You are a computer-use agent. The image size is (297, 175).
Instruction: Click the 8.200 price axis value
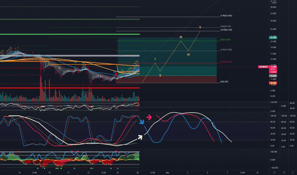(273, 96)
